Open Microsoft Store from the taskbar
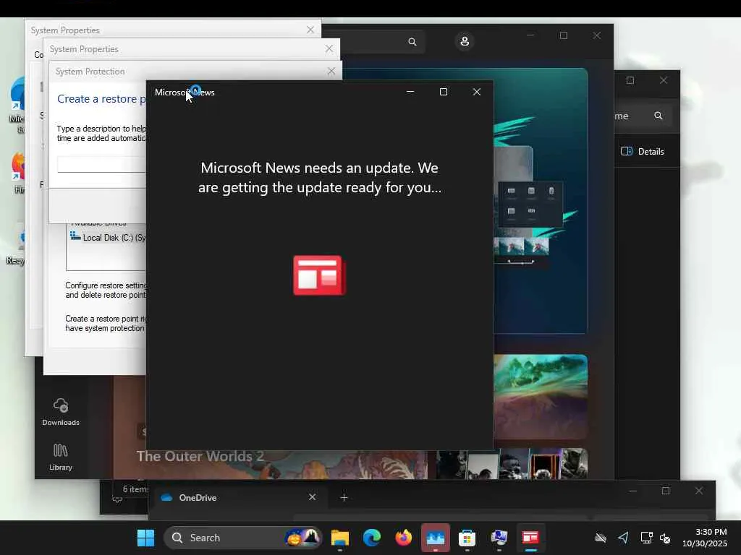741x555 pixels. pyautogui.click(x=467, y=538)
